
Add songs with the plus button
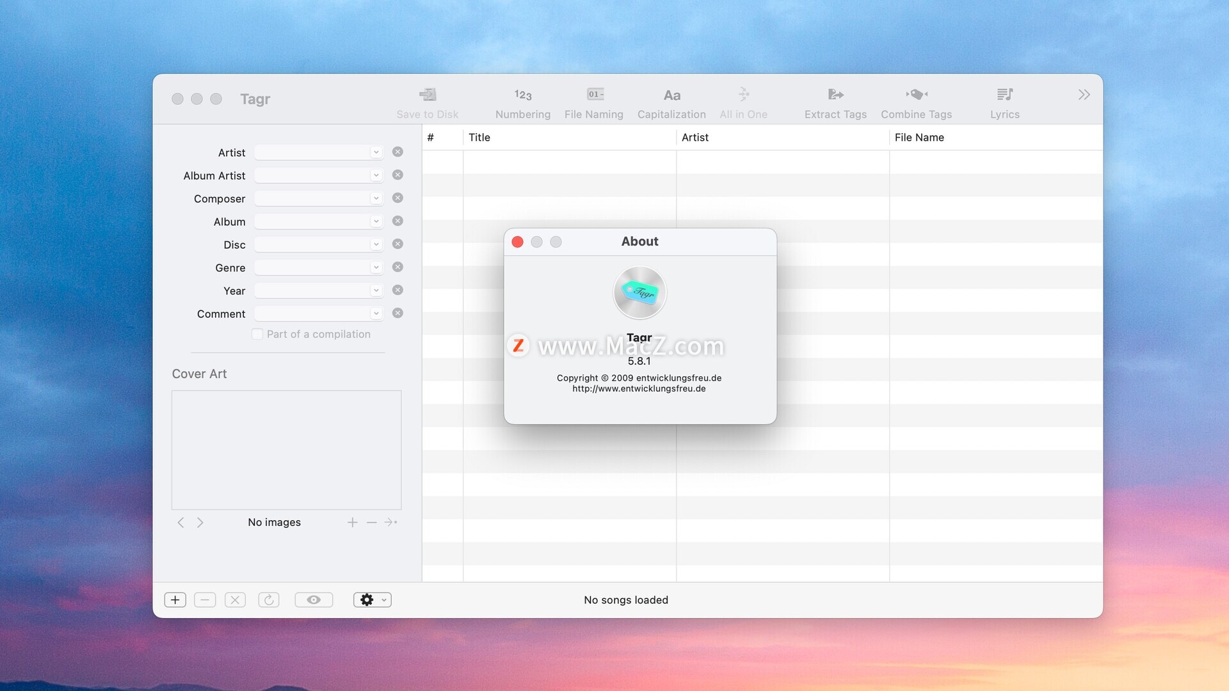click(175, 600)
